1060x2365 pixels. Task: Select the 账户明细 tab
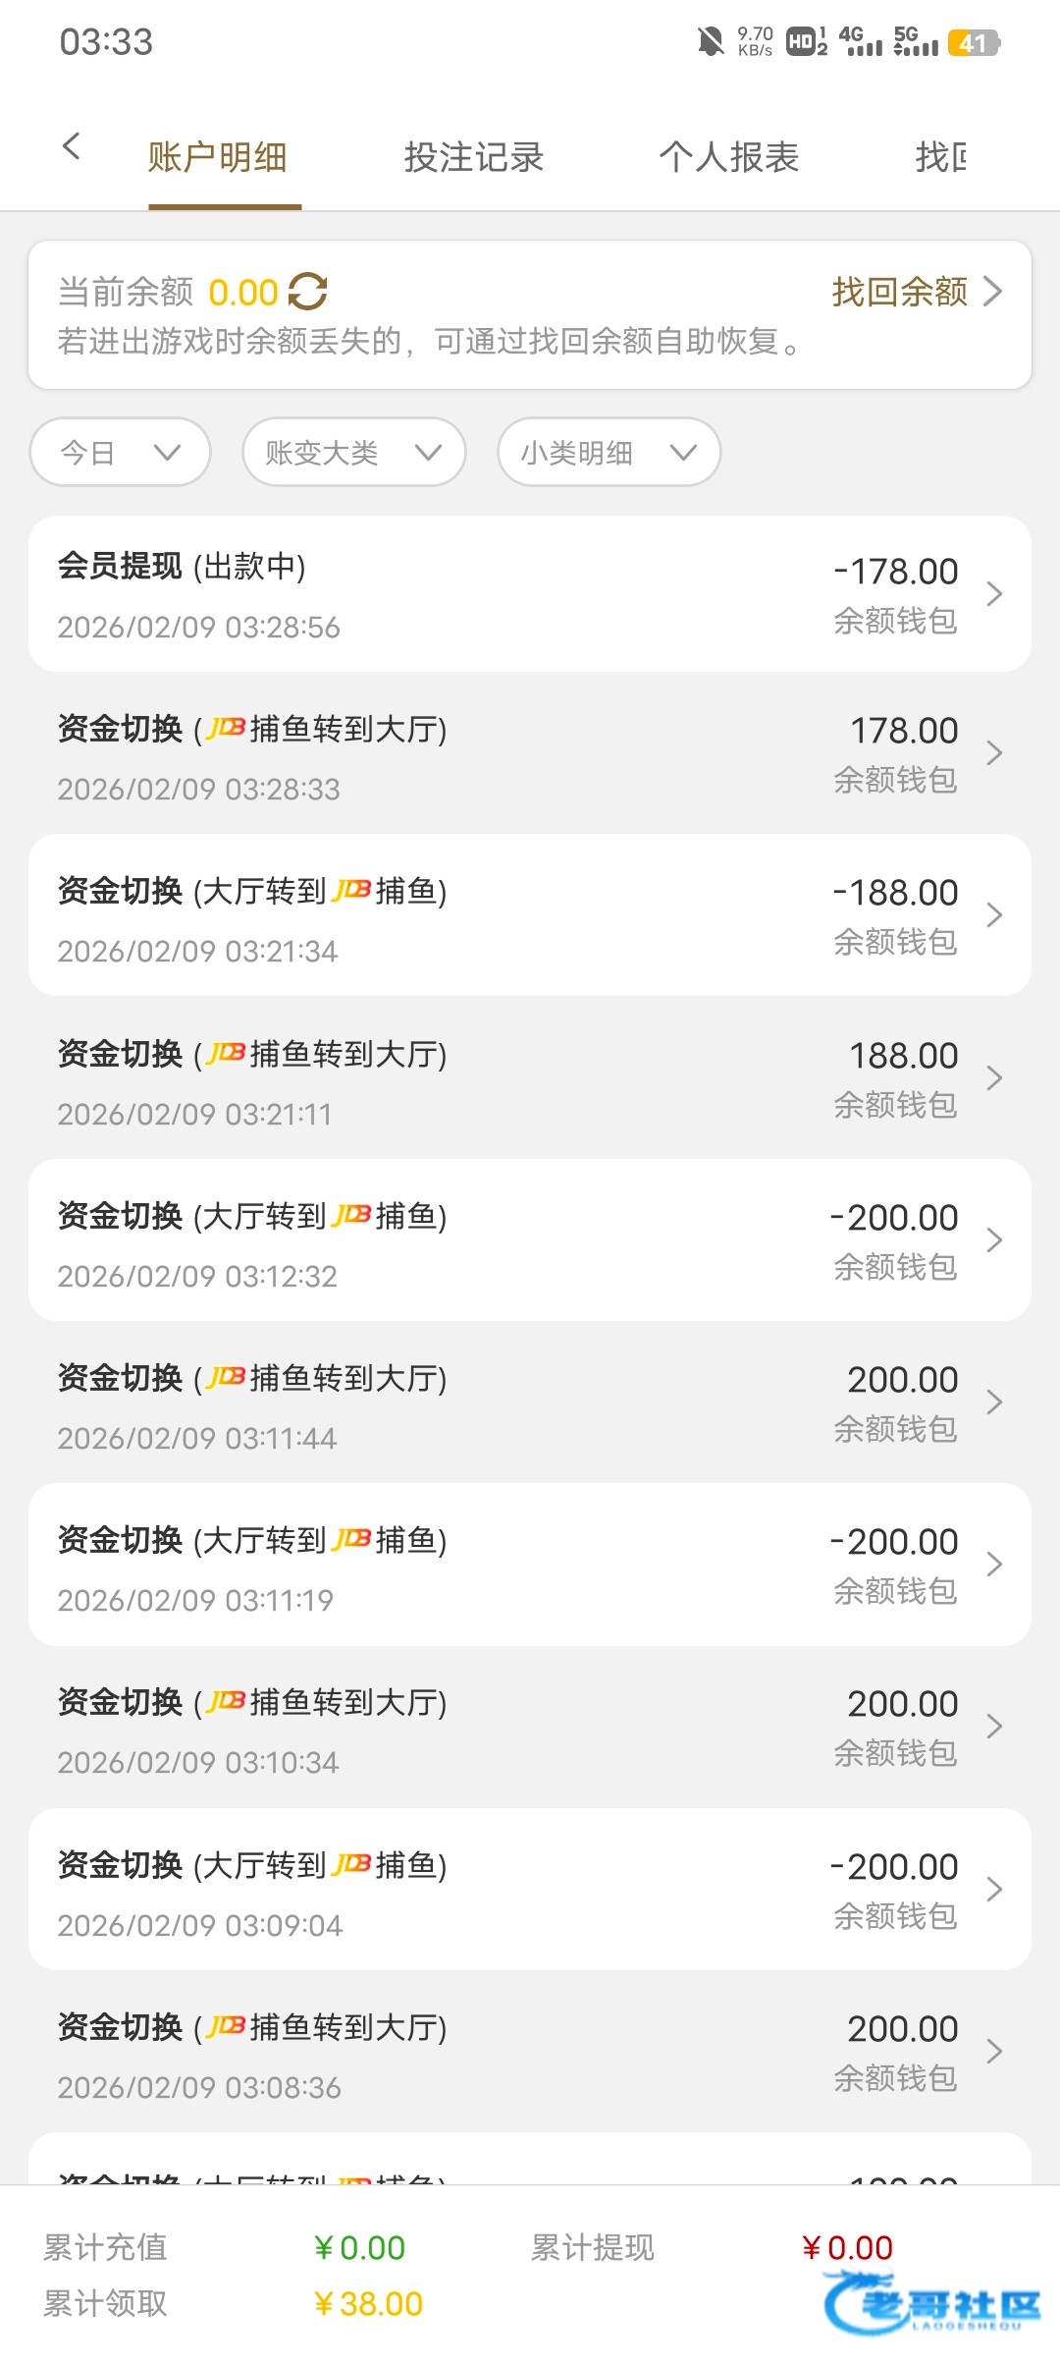tap(218, 157)
